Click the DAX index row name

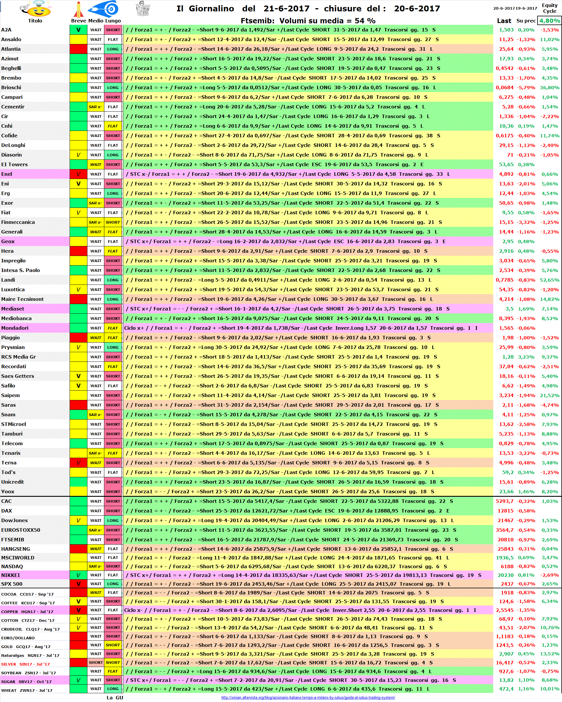click(x=6, y=511)
